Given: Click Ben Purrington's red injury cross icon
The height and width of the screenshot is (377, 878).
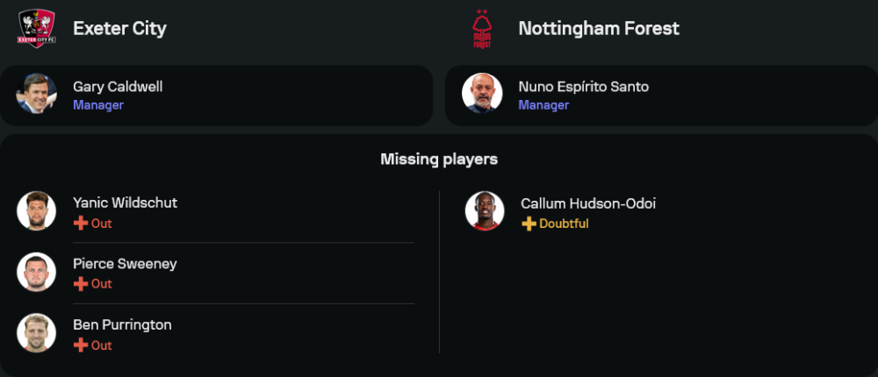Looking at the screenshot, I should pos(81,345).
